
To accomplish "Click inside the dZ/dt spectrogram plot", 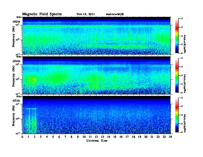I will coord(96,115).
